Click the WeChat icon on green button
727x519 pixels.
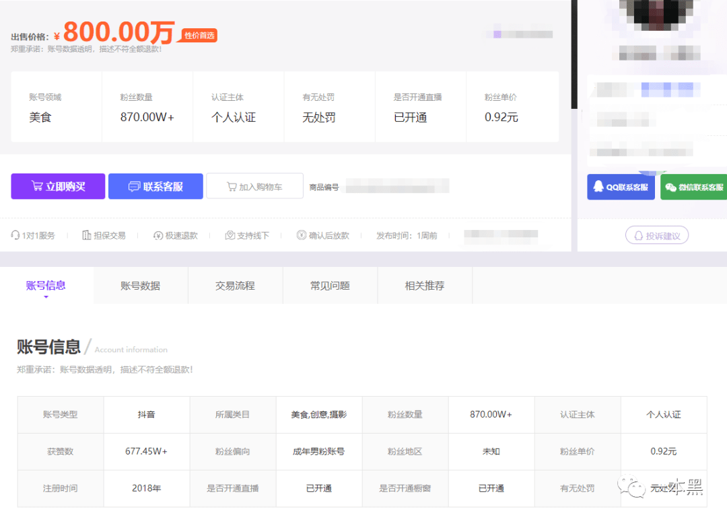671,188
